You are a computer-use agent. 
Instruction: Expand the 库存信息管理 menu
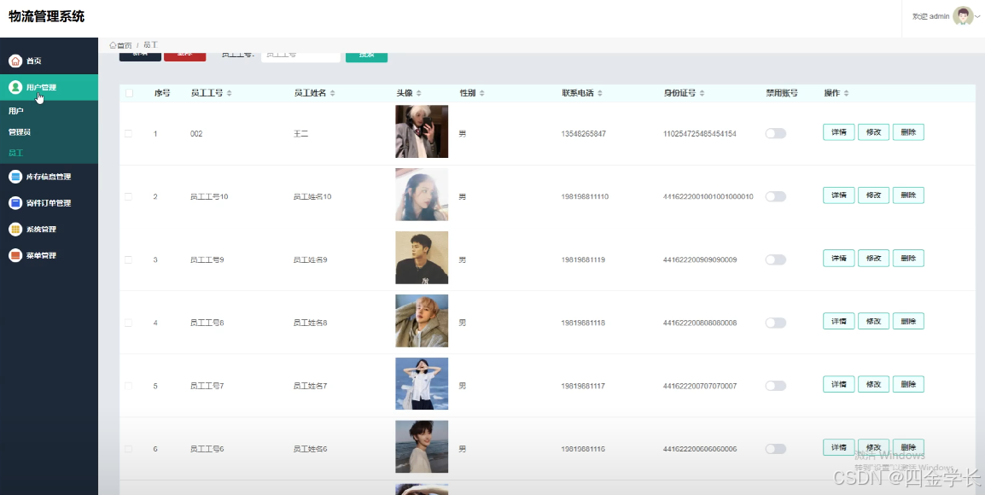[49, 177]
